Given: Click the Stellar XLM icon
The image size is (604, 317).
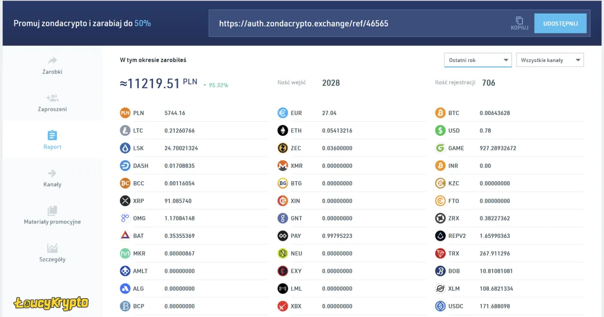Looking at the screenshot, I should (x=440, y=289).
